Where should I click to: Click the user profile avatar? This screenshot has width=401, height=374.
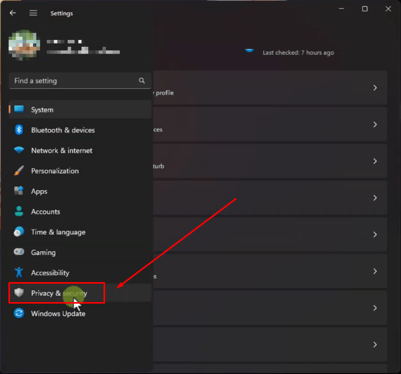[x=24, y=45]
